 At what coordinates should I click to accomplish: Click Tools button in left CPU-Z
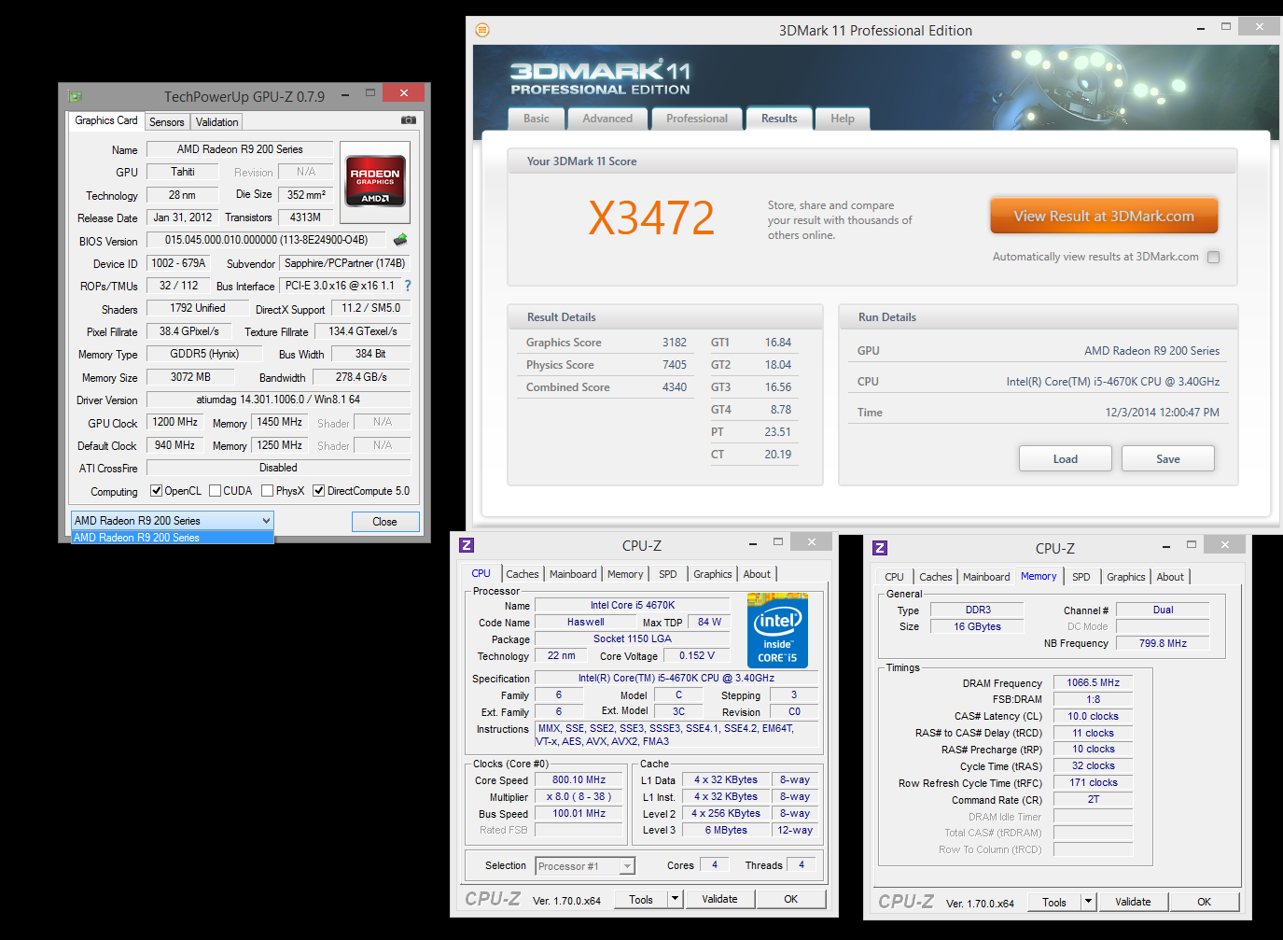[641, 900]
